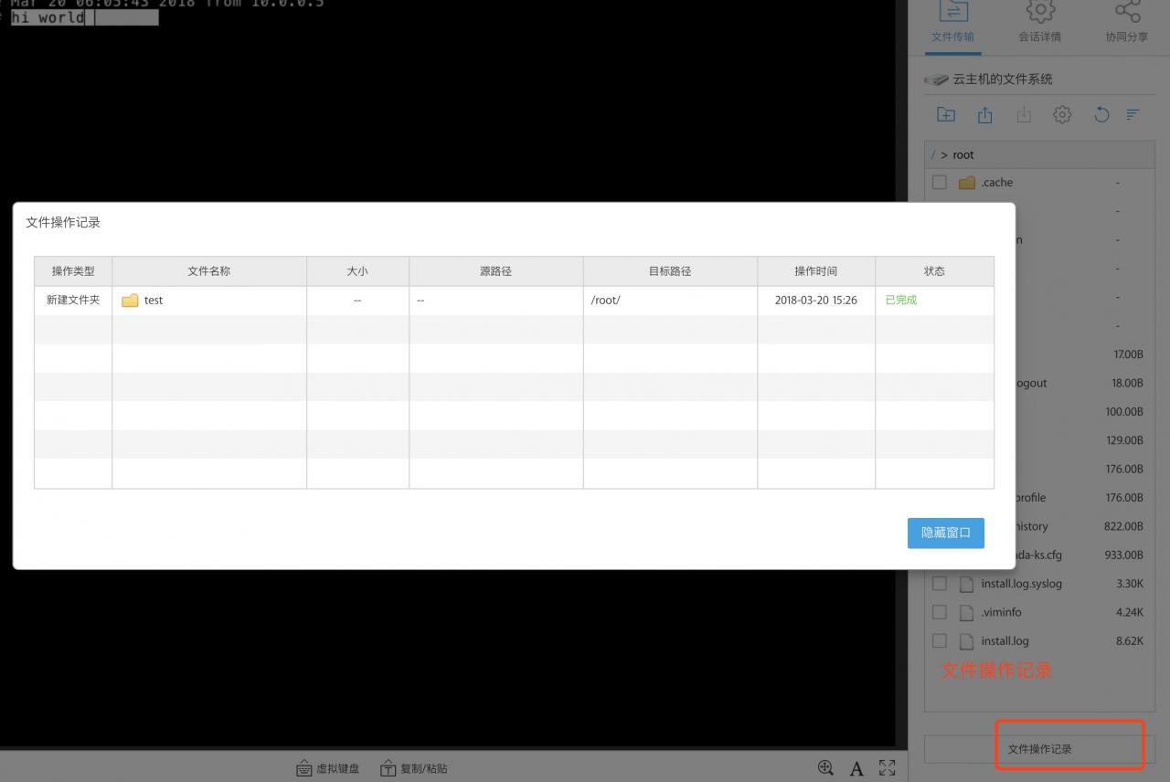Tick the .viminfo checkbox
1170x782 pixels.
click(x=939, y=612)
